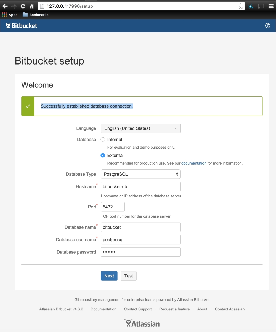This screenshot has width=276, height=332.
Task: Bookmark this page with the star icon
Action: coord(240,6)
